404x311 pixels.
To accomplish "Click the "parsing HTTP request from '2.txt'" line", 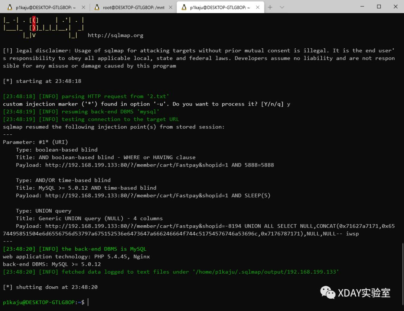I will (86, 97).
